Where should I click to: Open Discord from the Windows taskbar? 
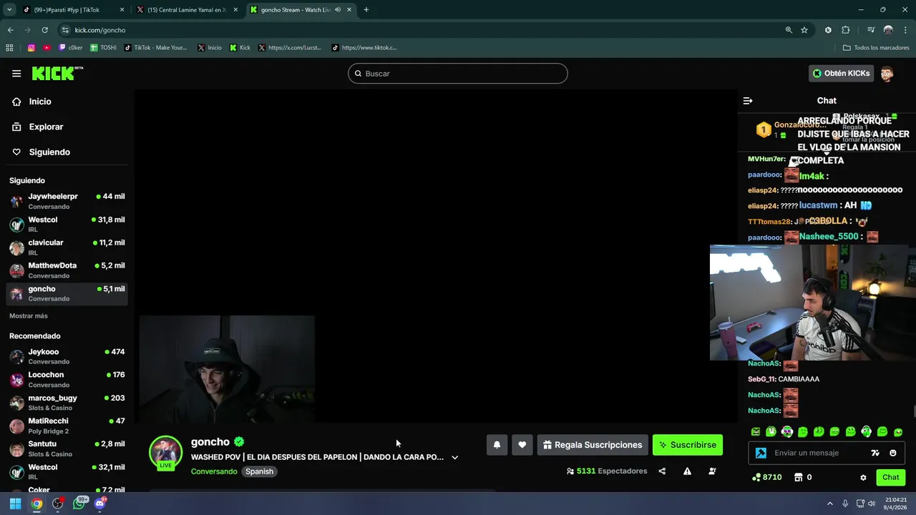pos(100,504)
